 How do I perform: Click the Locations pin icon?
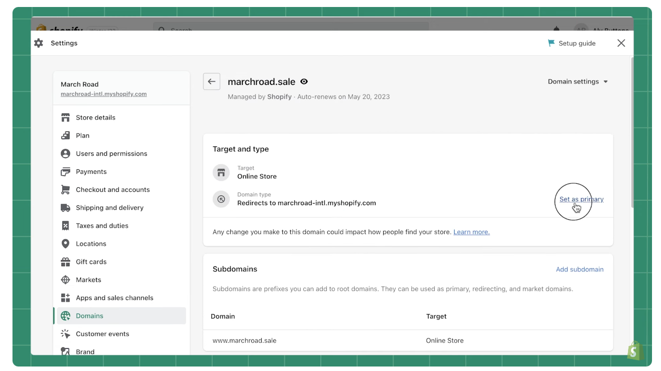65,244
